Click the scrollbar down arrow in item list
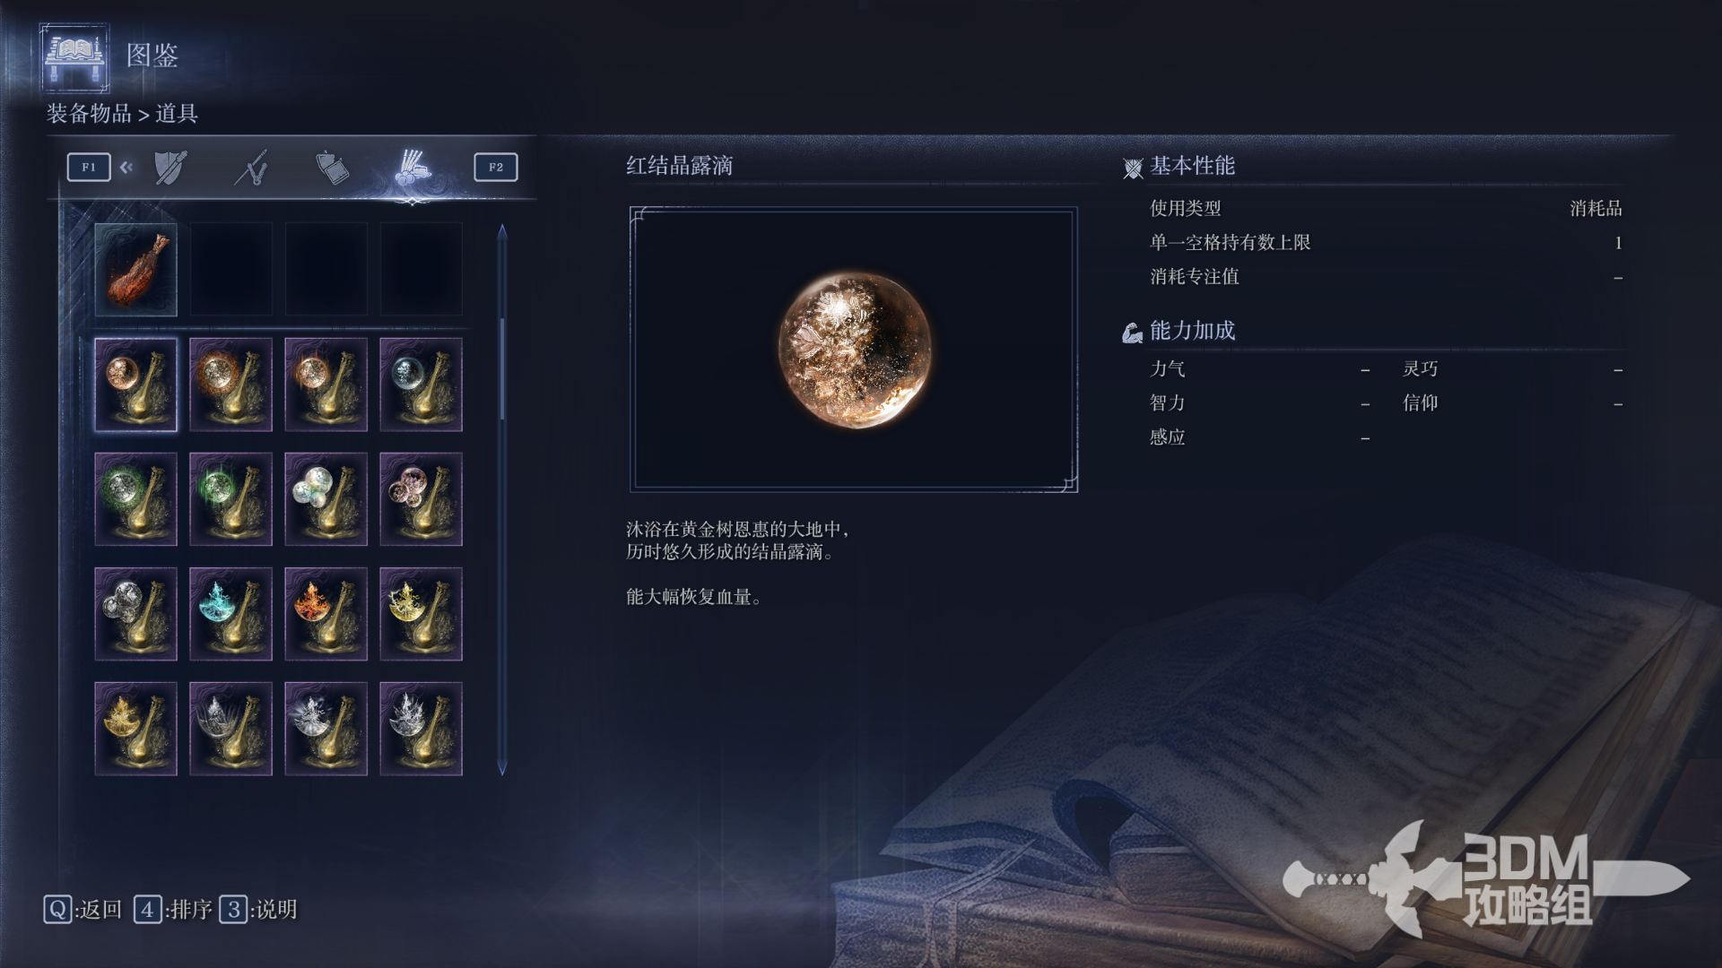This screenshot has height=968, width=1722. point(502,768)
